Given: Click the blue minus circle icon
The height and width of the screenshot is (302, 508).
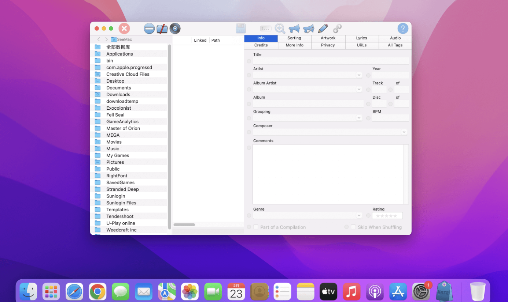Looking at the screenshot, I should (x=149, y=29).
